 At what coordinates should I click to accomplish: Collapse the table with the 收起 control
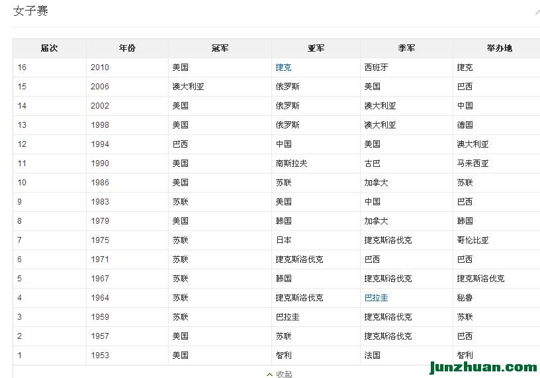[x=280, y=374]
